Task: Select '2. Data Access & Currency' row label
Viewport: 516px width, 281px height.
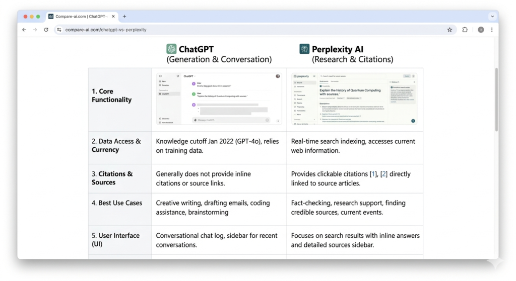Action: pos(116,145)
